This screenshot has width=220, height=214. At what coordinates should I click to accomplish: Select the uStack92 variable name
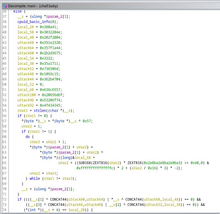(25, 105)
